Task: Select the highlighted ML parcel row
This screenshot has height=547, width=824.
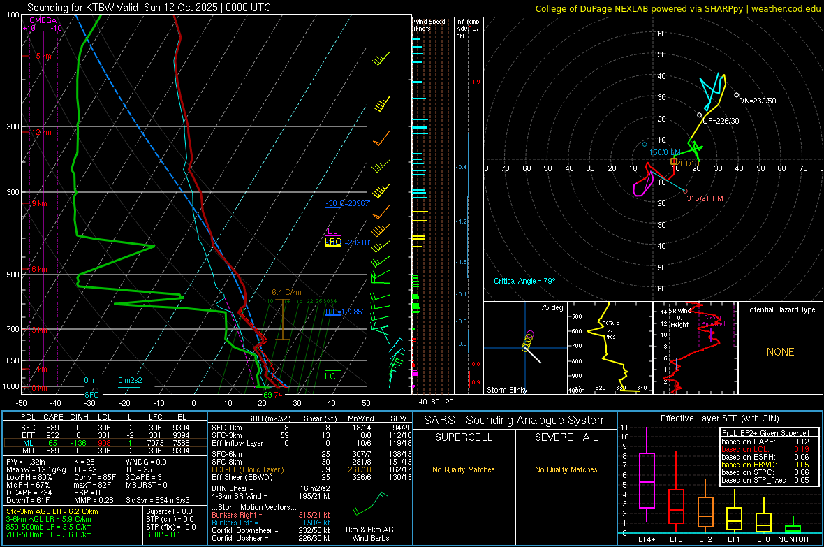Action: pyautogui.click(x=106, y=443)
